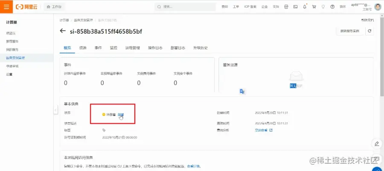The height and width of the screenshot is (171, 384).
Task: Open the 工单 menu in header
Action: (x=236, y=7)
